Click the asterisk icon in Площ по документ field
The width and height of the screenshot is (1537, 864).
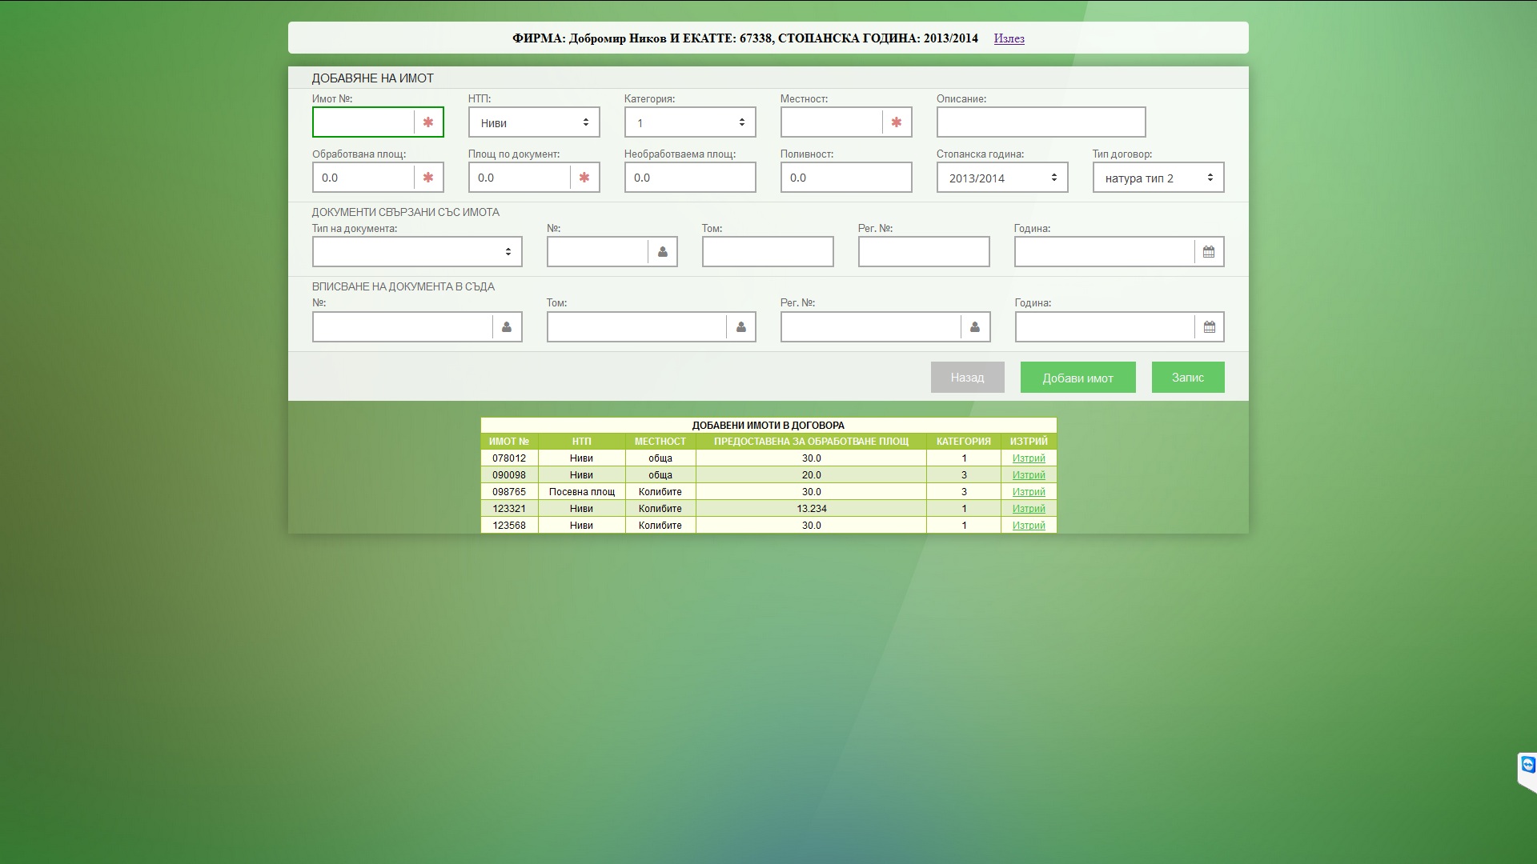pyautogui.click(x=584, y=178)
